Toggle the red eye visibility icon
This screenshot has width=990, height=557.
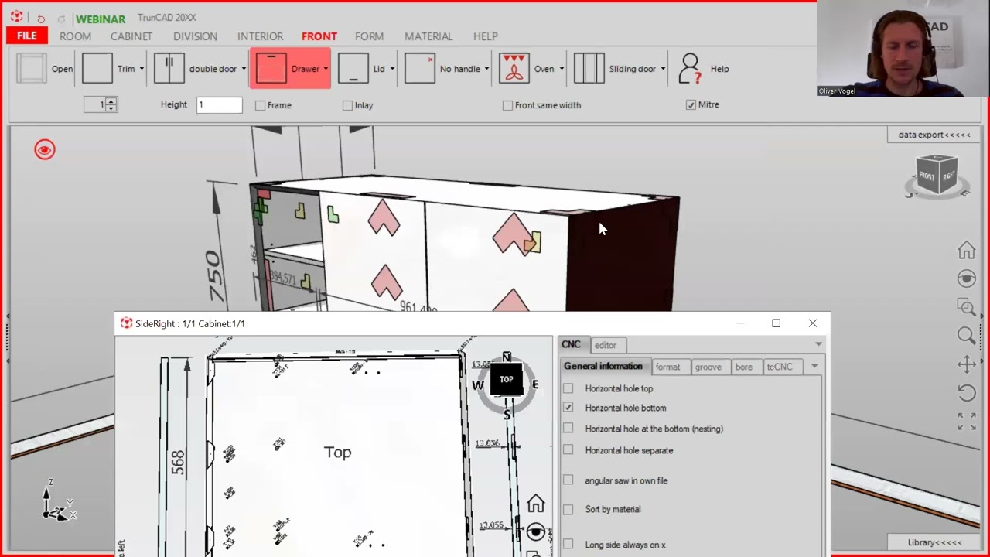(x=45, y=150)
